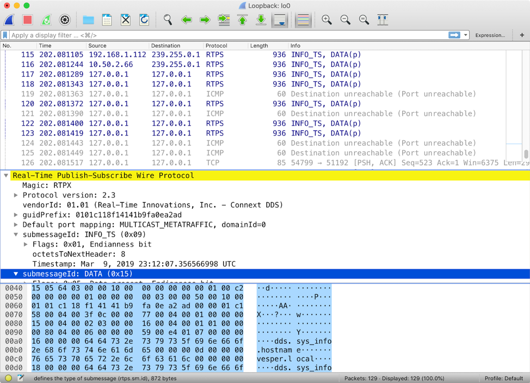
Task: Click packet list vertical scrollbar thumb
Action: click(x=526, y=154)
